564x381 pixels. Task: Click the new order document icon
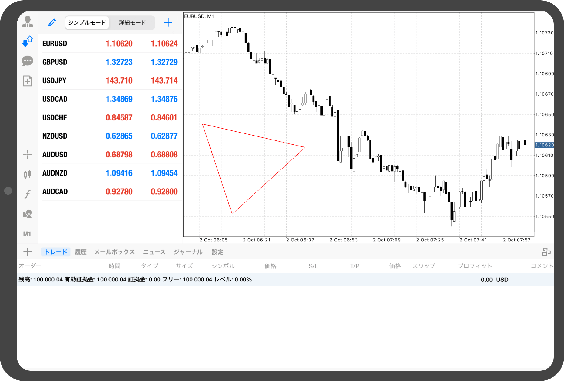(28, 81)
